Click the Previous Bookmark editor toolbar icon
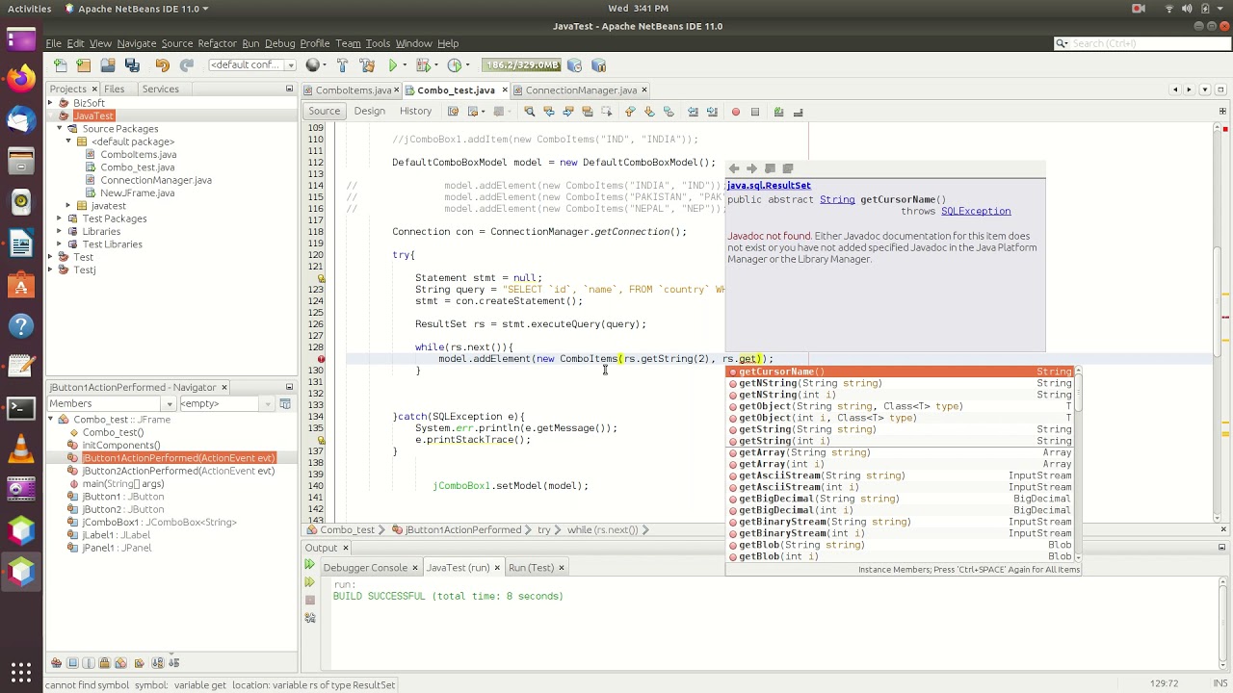The image size is (1233, 693). tap(630, 112)
